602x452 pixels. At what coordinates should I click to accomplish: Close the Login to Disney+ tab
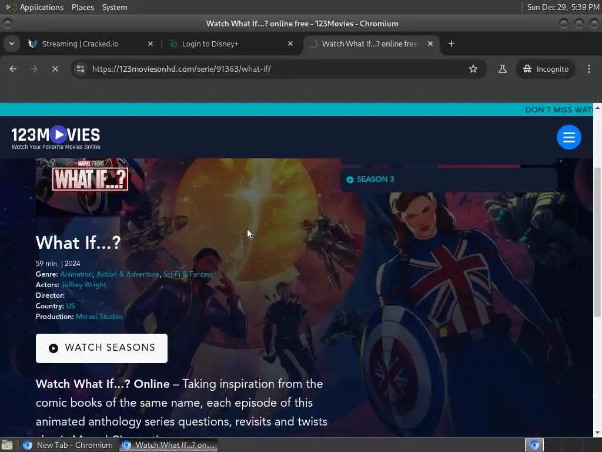290,44
